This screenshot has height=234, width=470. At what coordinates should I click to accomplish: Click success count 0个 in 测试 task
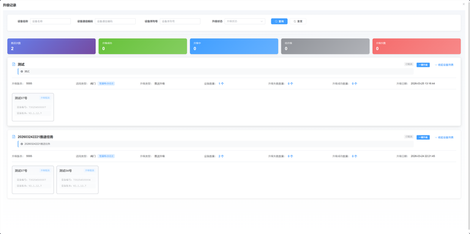click(x=355, y=84)
